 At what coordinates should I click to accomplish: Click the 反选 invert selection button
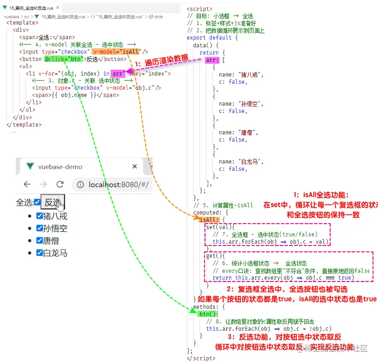(53, 202)
